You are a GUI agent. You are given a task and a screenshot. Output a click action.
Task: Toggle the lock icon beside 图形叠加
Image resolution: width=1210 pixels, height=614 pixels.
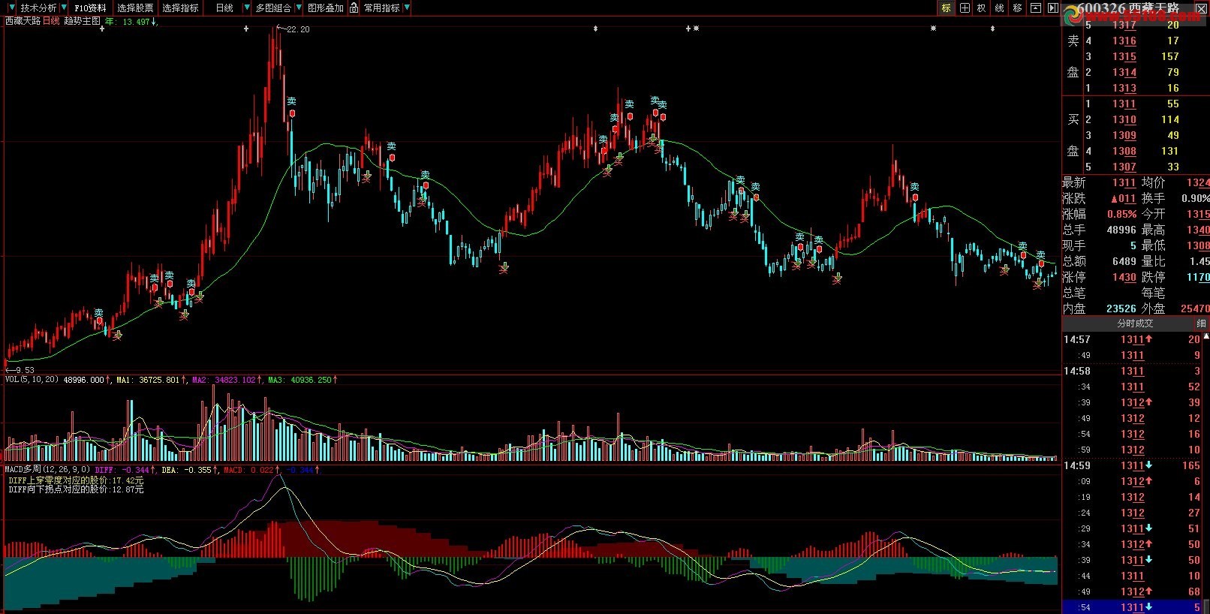(x=355, y=8)
